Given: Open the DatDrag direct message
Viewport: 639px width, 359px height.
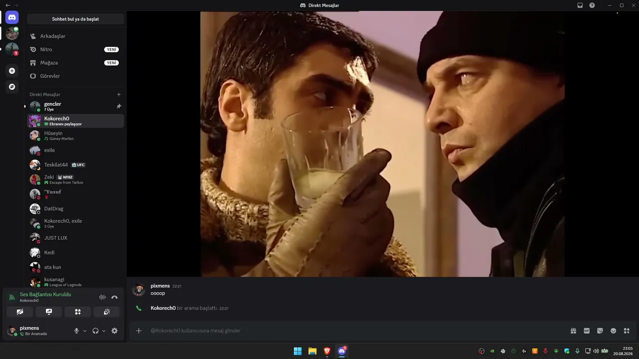Looking at the screenshot, I should click(75, 208).
